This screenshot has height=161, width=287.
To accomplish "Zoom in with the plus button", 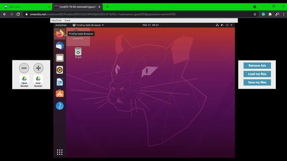I will (38, 68).
